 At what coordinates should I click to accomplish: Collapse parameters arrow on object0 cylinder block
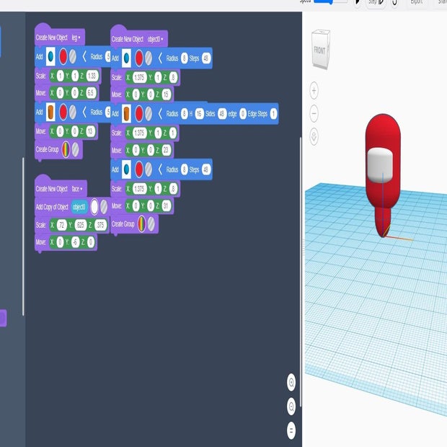click(x=159, y=114)
